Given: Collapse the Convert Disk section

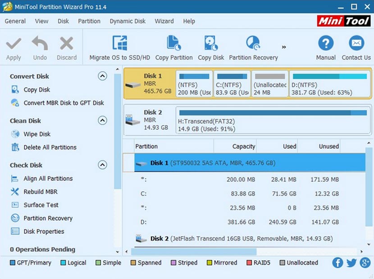Looking at the screenshot, I should click(x=103, y=76).
